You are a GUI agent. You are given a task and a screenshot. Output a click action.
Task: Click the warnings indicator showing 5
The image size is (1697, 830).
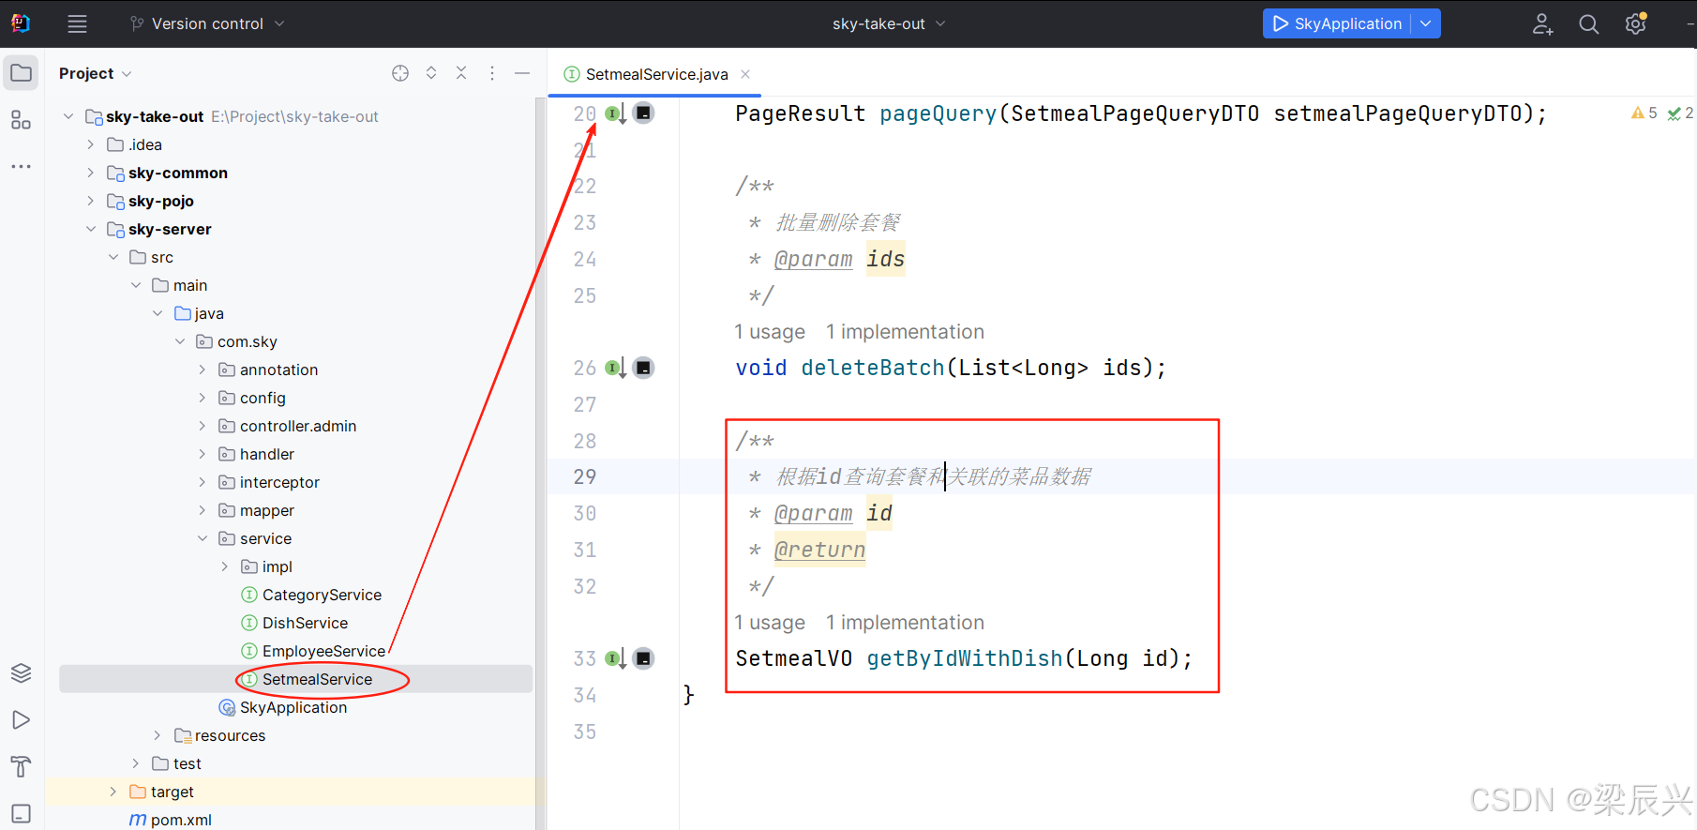(x=1644, y=113)
